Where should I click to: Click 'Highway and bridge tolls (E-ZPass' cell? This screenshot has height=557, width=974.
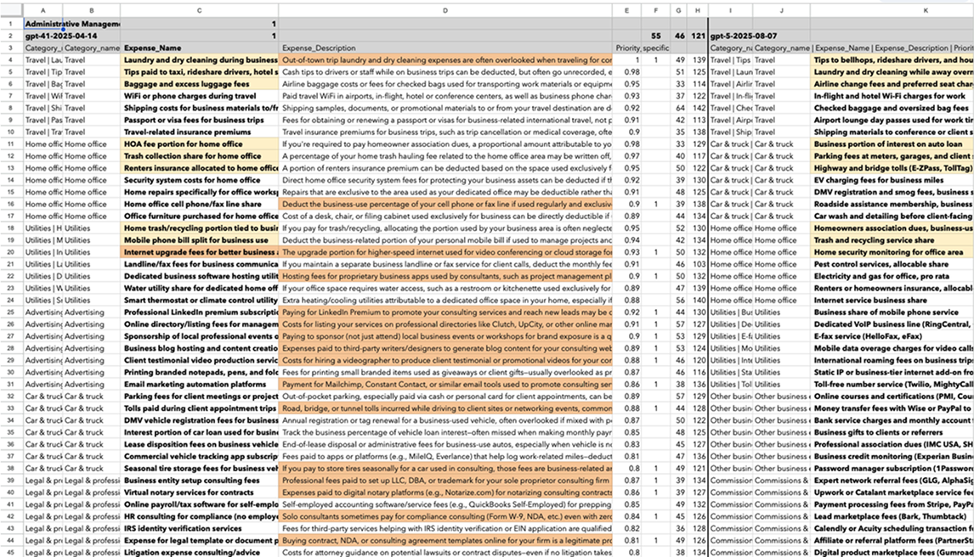coord(892,168)
